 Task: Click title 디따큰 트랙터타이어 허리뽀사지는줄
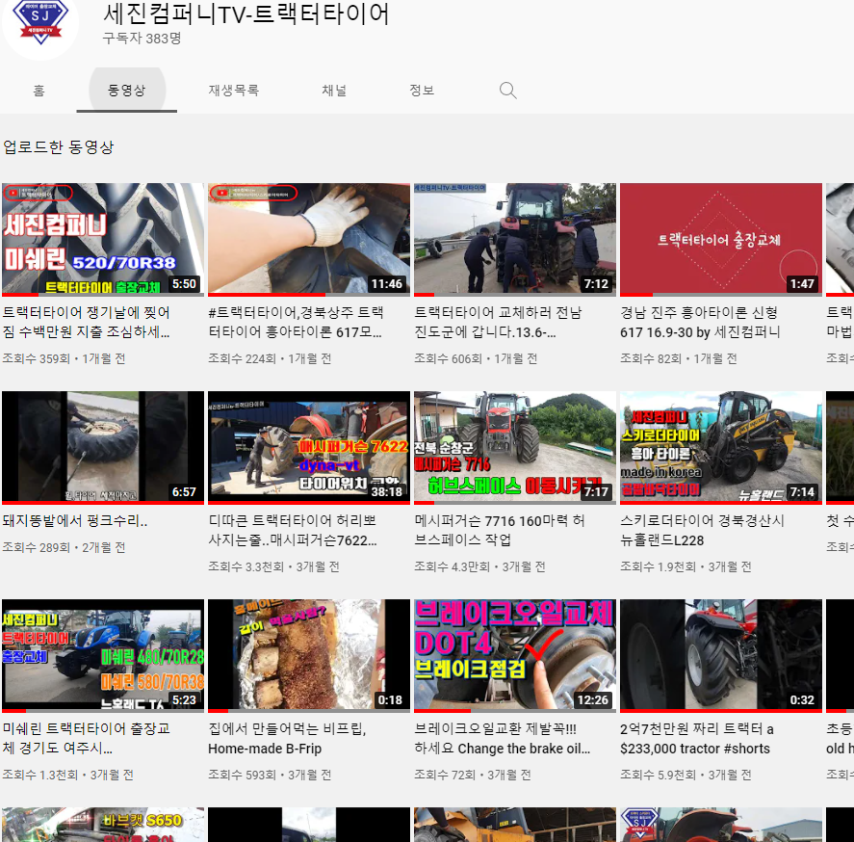[293, 530]
